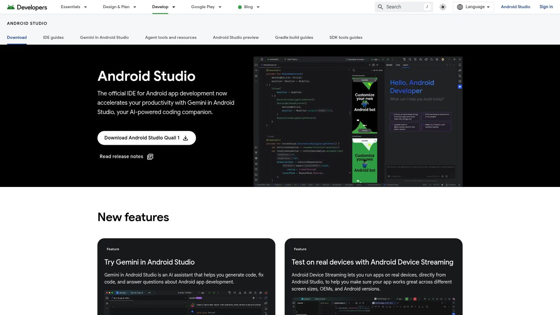This screenshot has width=560, height=315.
Task: Click the large Android Studio hero title
Action: point(146,76)
